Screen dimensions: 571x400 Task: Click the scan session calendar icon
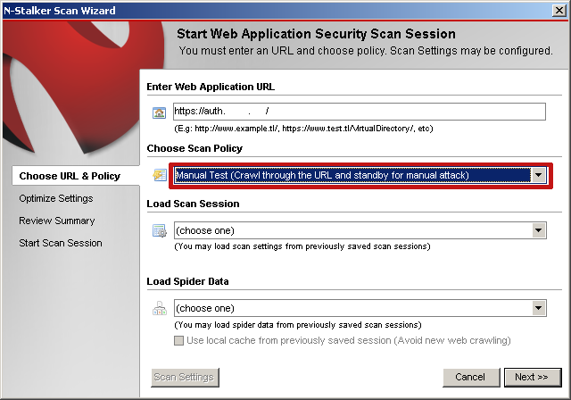(x=160, y=230)
